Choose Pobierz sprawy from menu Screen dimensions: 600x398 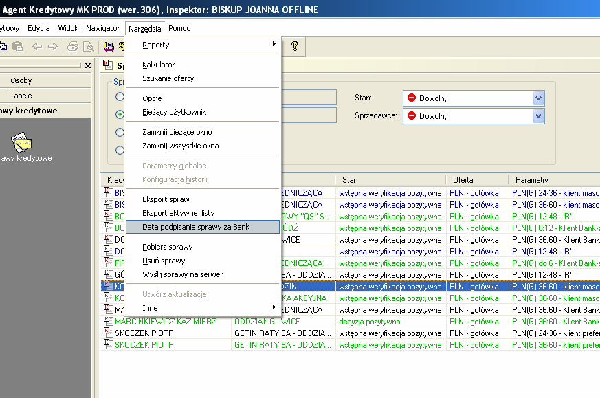pyautogui.click(x=203, y=247)
